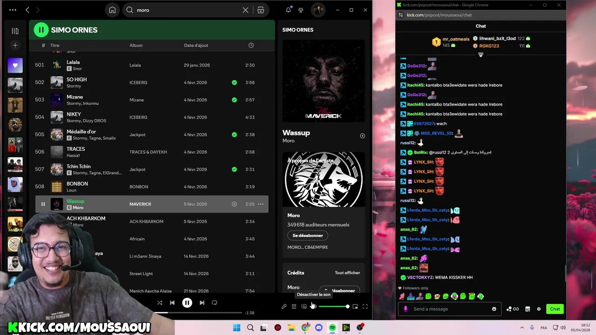Collapse the Kick chat leaderboard with the down arrow
Image resolution: width=596 pixels, height=335 pixels.
(481, 55)
